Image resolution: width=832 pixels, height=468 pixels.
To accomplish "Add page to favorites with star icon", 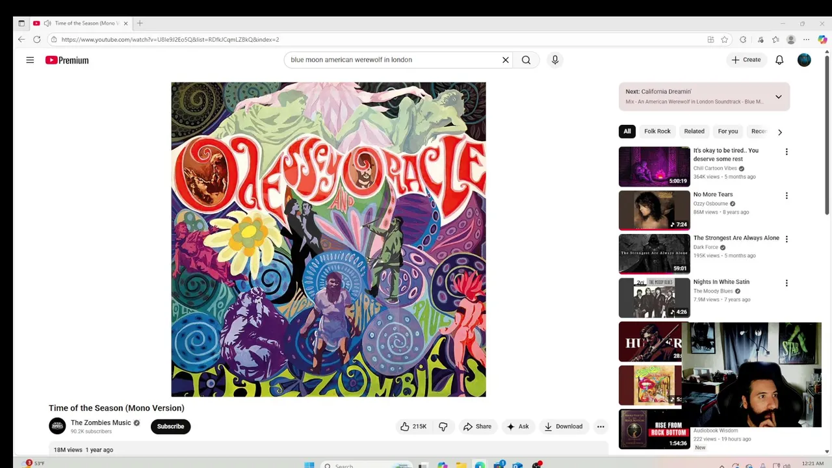I will pyautogui.click(x=725, y=40).
